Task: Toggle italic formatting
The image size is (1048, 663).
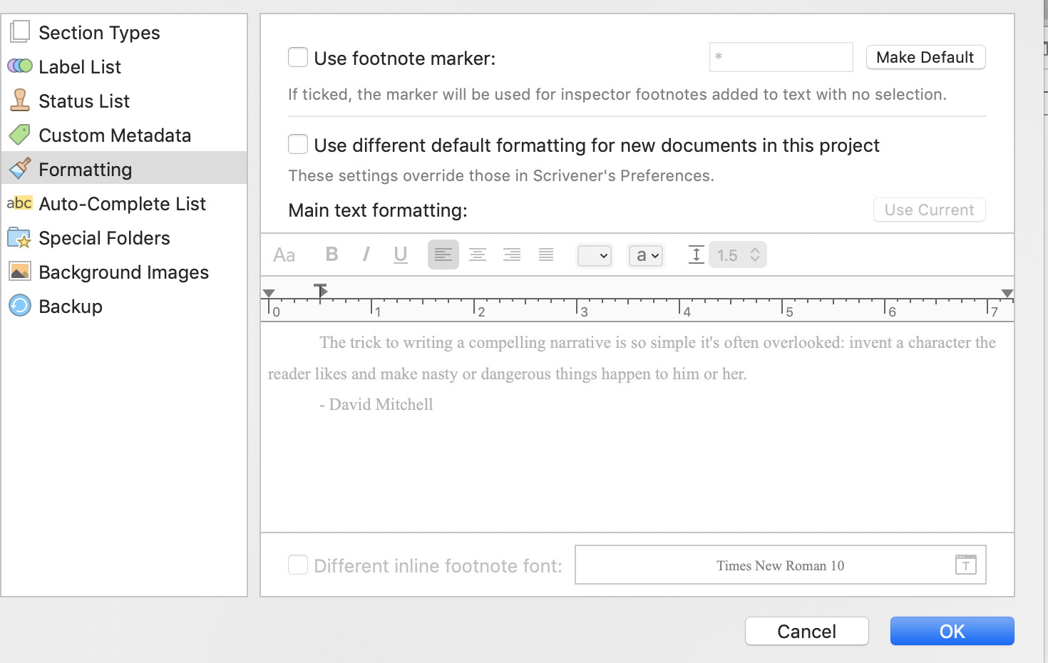Action: (x=366, y=255)
